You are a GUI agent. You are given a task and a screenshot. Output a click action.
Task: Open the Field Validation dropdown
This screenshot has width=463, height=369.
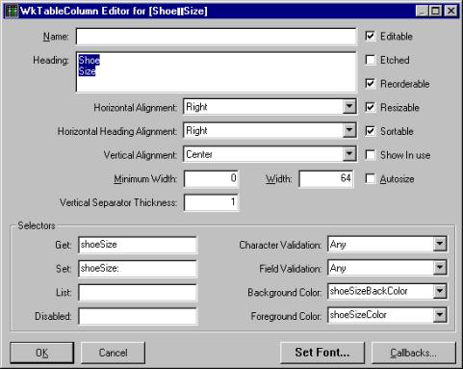pyautogui.click(x=440, y=268)
